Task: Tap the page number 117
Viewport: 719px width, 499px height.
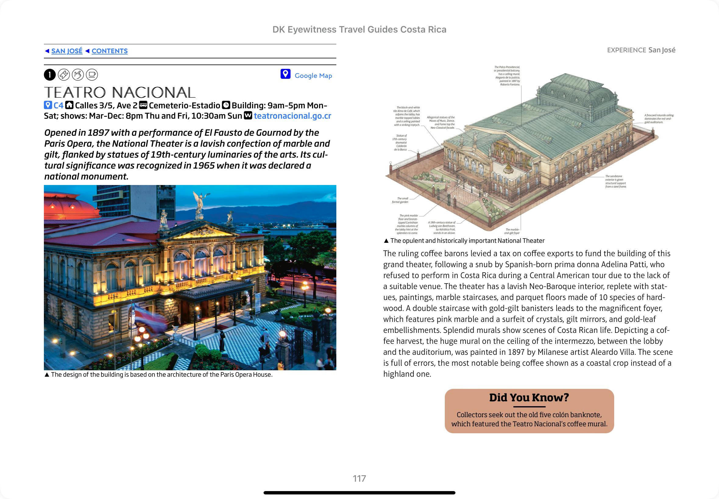Action: tap(359, 478)
